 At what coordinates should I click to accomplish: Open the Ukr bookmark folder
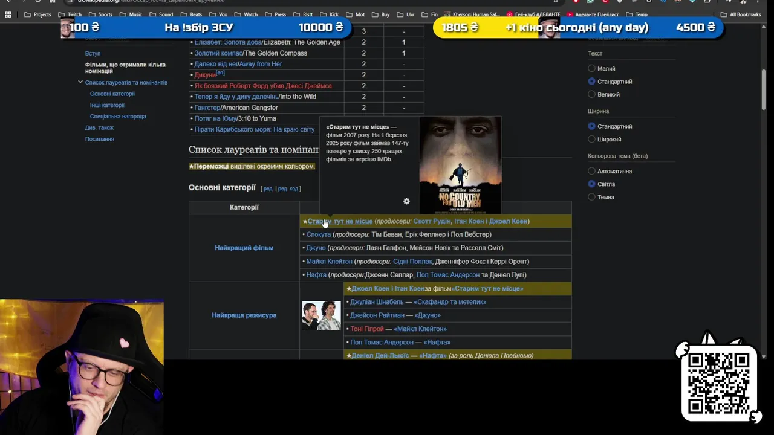406,14
